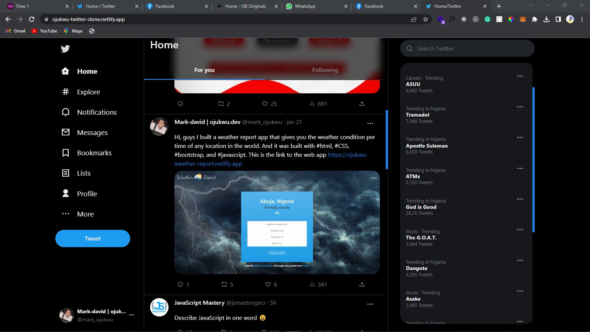
Task: Open the Gmail bookmark
Action: [x=15, y=31]
